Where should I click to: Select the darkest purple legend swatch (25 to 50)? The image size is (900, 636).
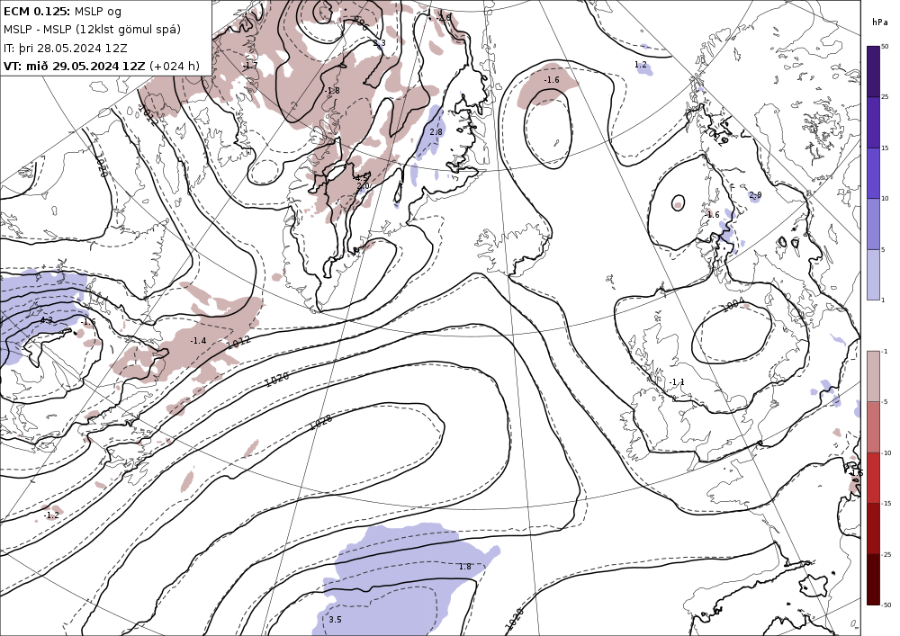[873, 72]
